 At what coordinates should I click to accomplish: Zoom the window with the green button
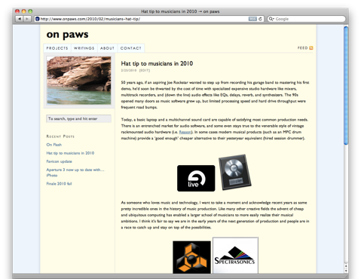coord(30,11)
